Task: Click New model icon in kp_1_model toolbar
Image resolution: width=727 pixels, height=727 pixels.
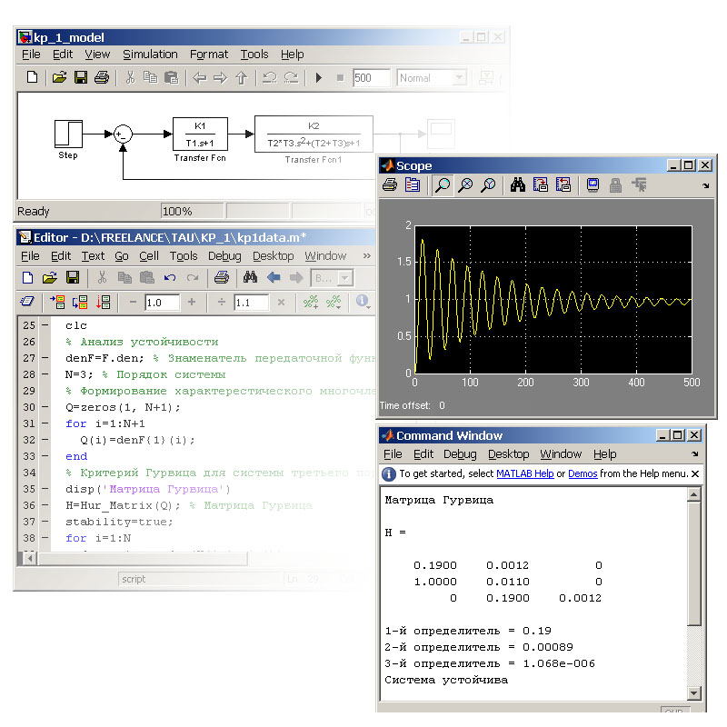Action: [x=32, y=77]
